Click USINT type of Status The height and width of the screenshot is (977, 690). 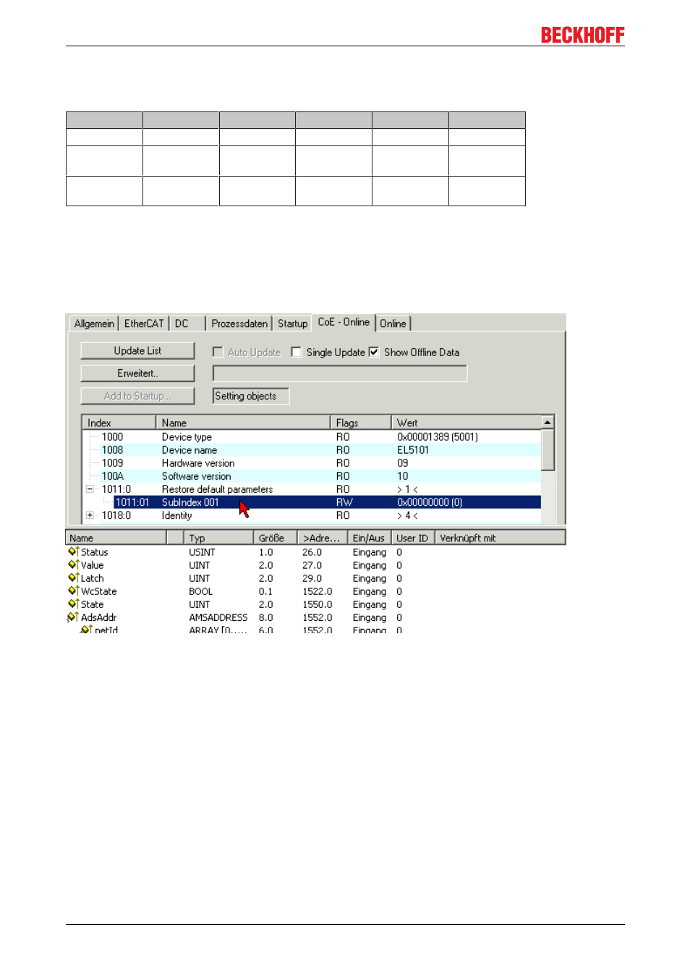point(202,552)
